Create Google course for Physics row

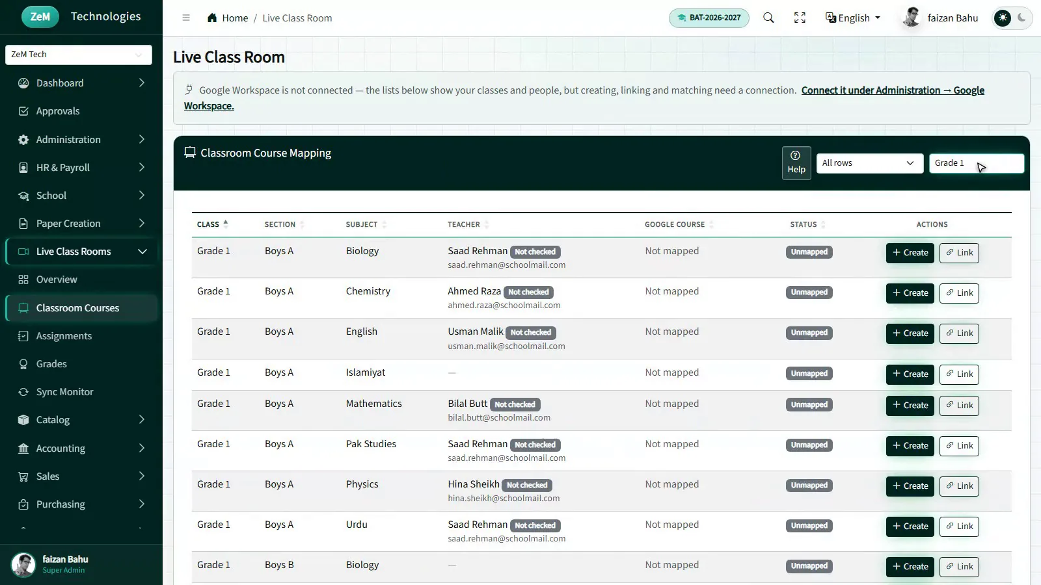910,486
